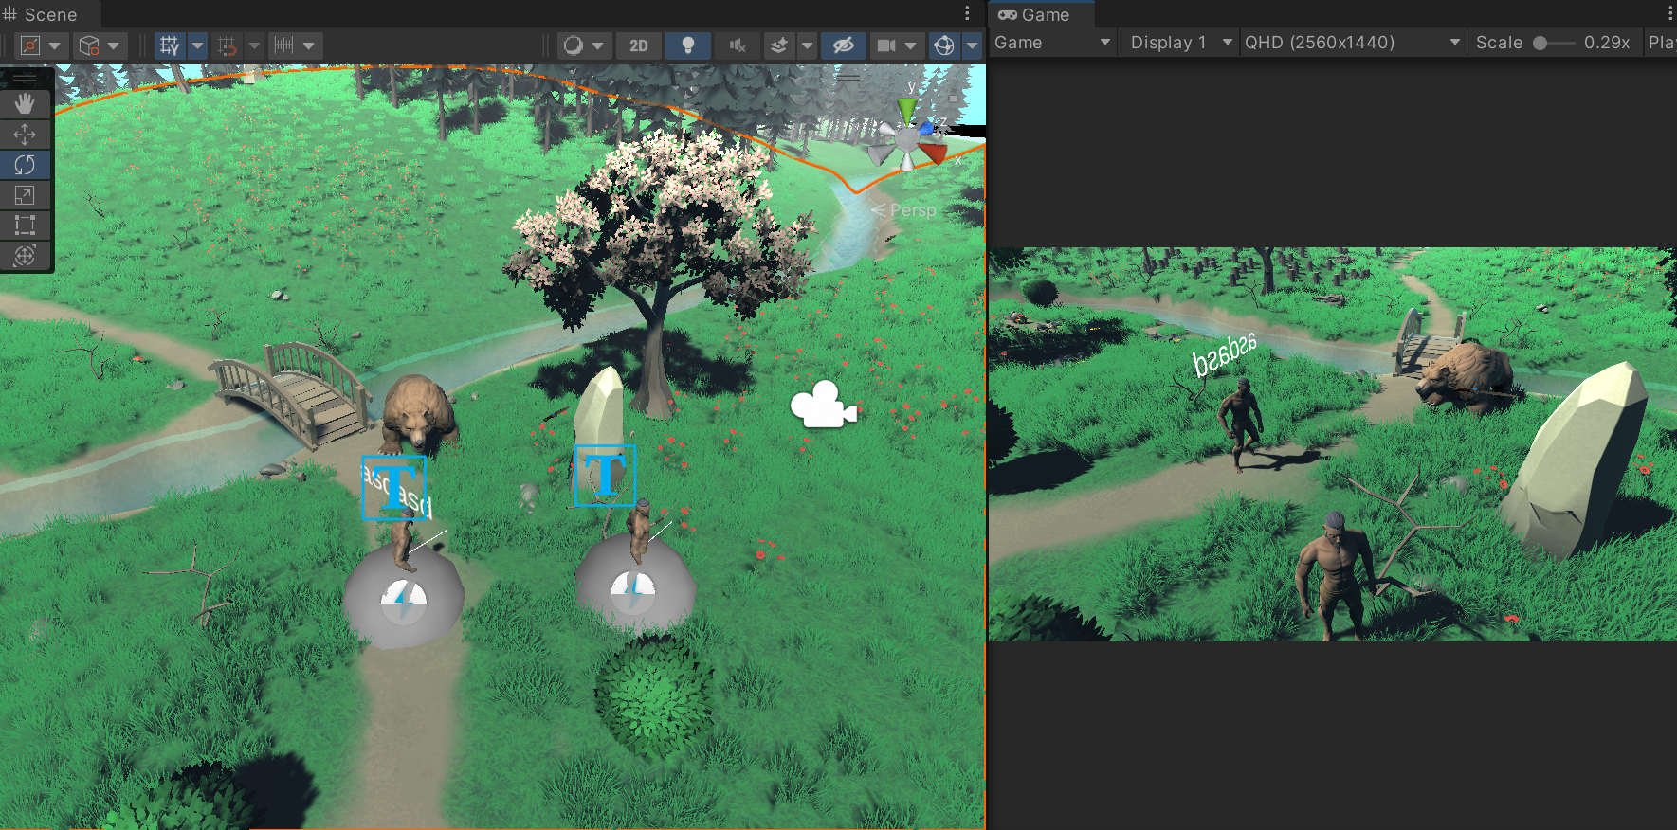The height and width of the screenshot is (830, 1677).
Task: Click the tools overlay drag handle
Action: pyautogui.click(x=26, y=78)
